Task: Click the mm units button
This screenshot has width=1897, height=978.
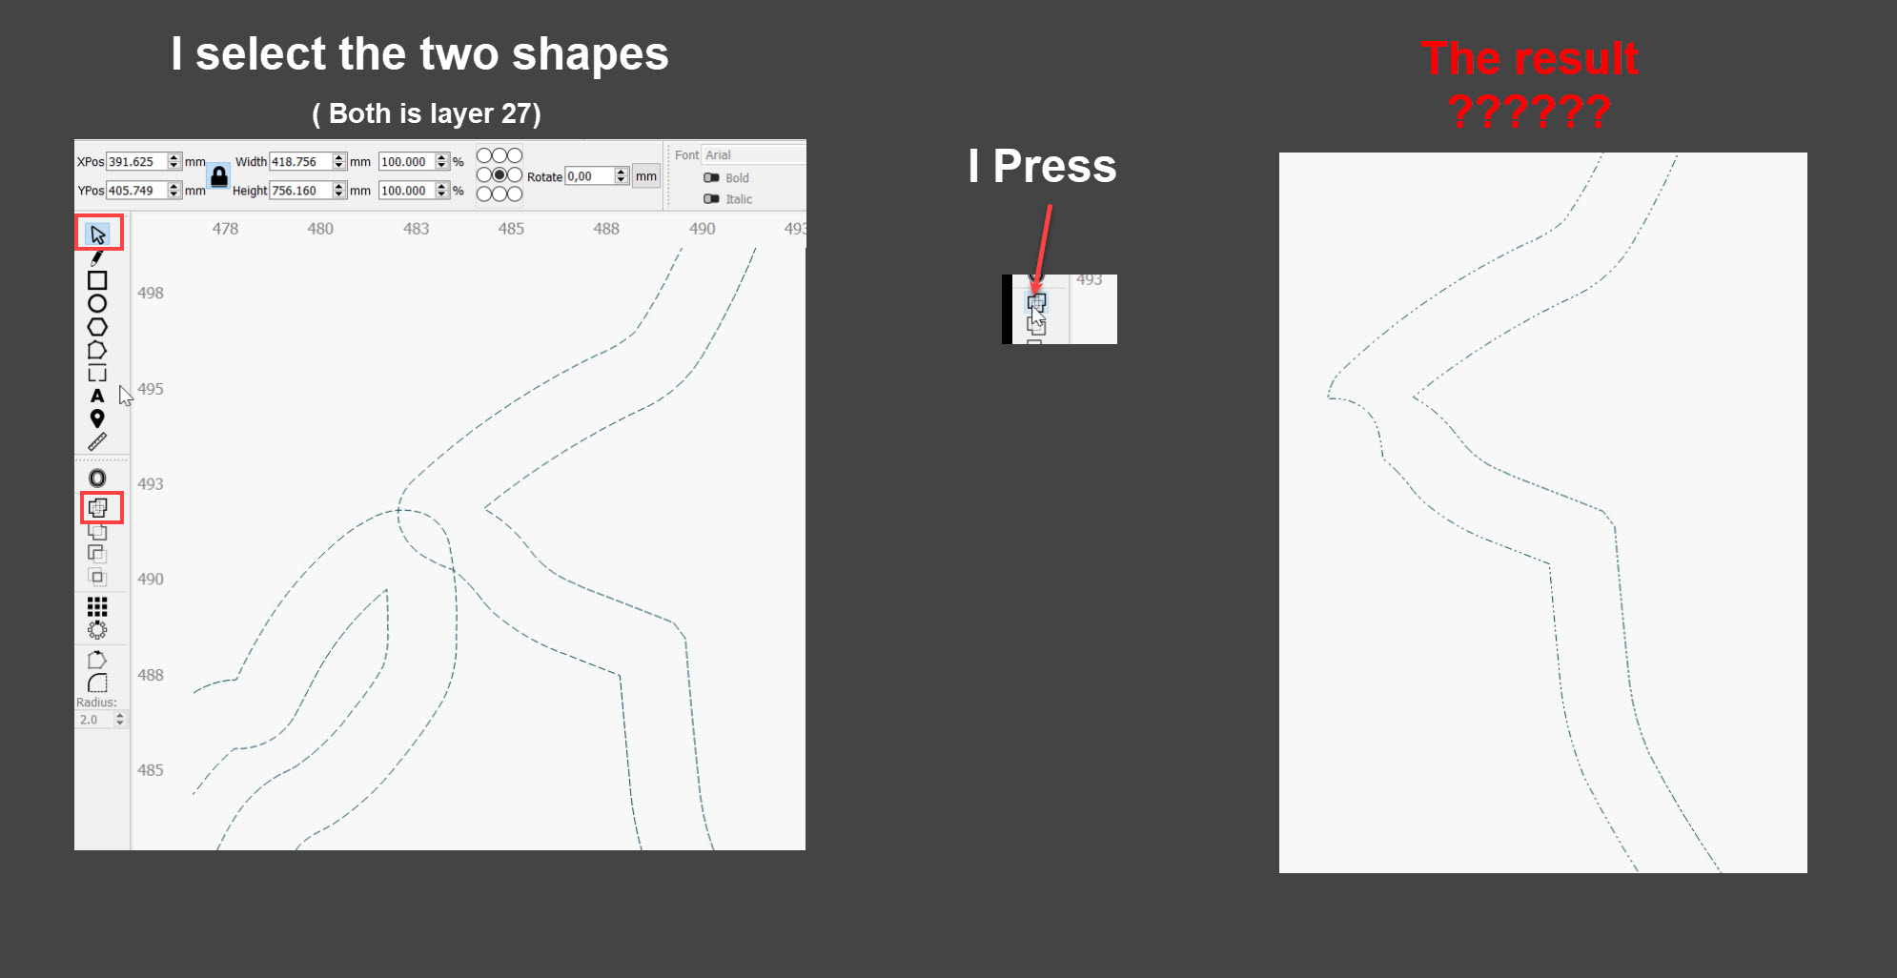Action: [646, 176]
